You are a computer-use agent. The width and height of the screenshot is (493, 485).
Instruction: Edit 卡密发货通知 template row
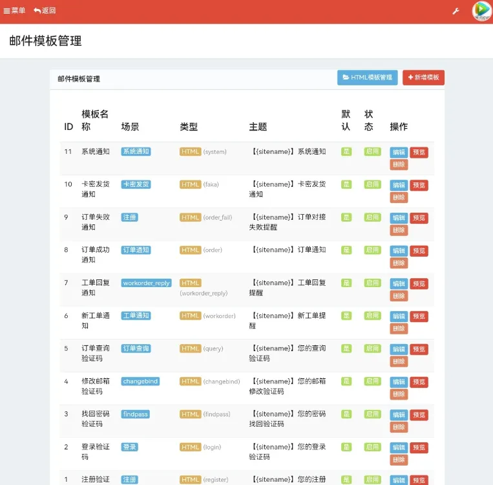399,185
